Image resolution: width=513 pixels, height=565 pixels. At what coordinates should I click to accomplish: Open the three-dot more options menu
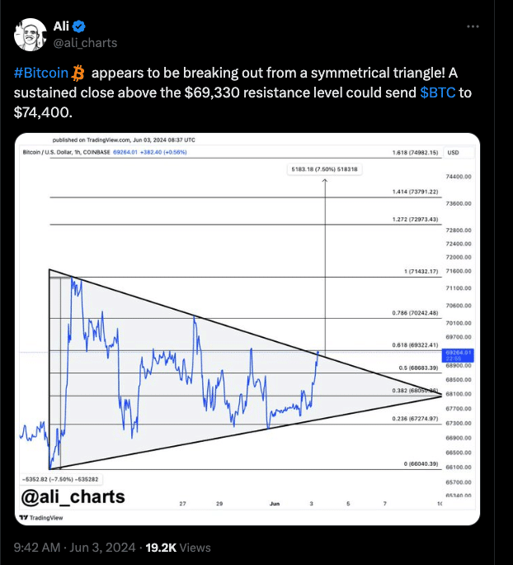click(473, 26)
